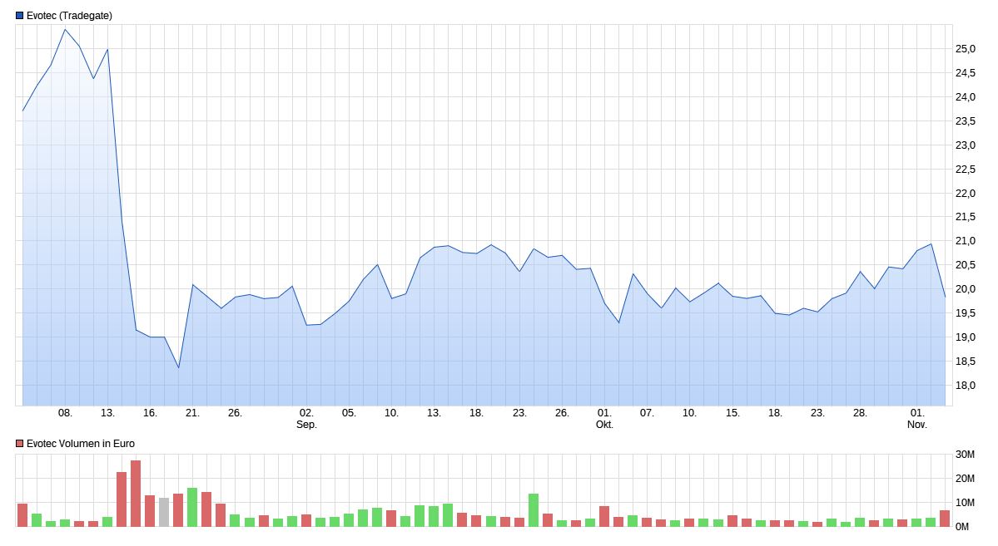
Task: Click the "0M" volume axis label
Action: pyautogui.click(x=962, y=525)
